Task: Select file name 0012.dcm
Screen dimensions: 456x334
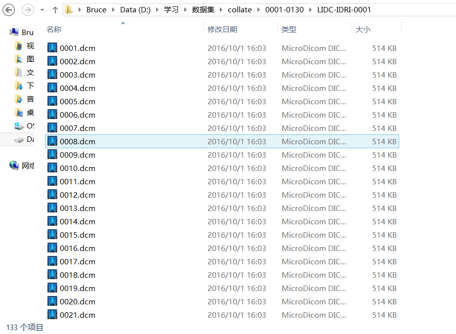Action: (78, 195)
